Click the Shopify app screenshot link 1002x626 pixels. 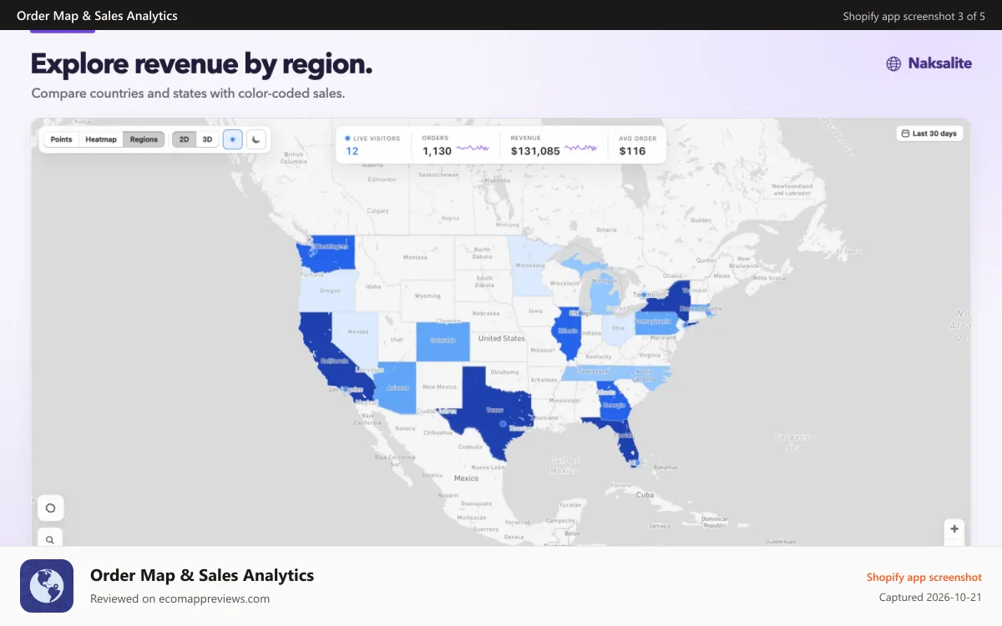coord(924,577)
